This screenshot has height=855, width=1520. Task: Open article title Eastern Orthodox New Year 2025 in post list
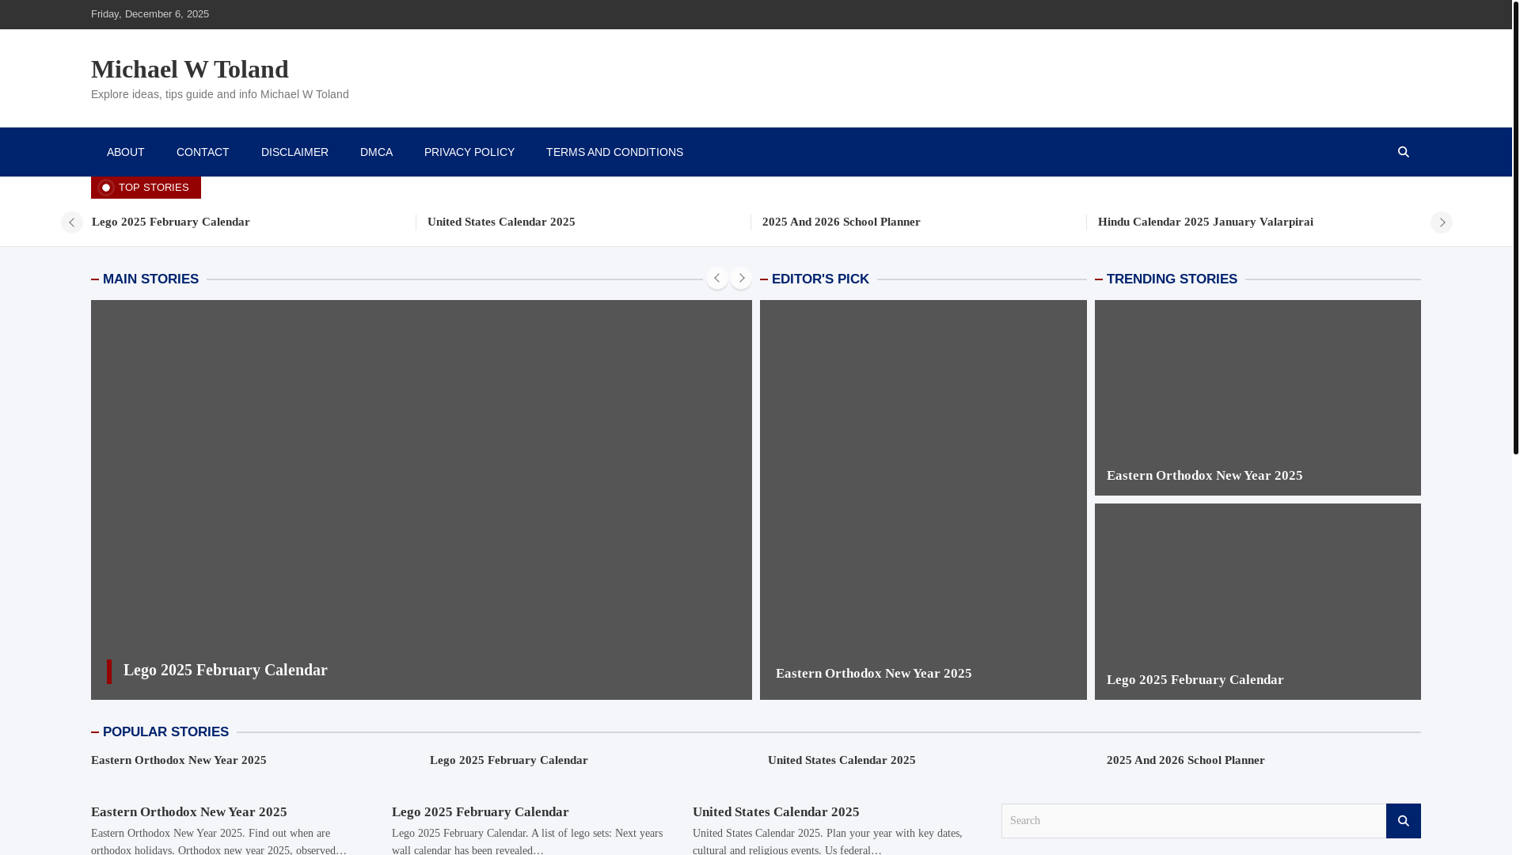coord(189,812)
